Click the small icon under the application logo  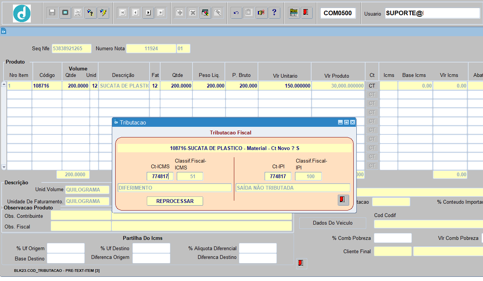[x=3, y=31]
